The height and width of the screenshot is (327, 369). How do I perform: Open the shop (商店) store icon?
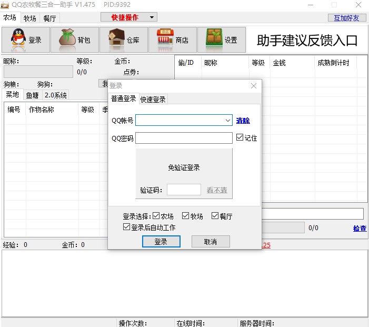(165, 37)
